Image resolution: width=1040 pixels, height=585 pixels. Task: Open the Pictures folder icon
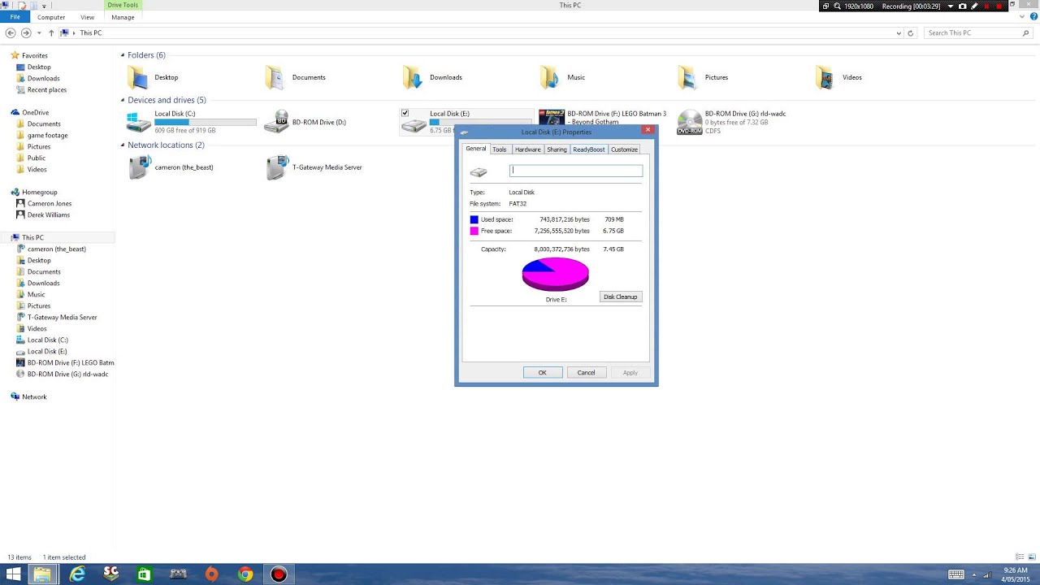pos(687,77)
